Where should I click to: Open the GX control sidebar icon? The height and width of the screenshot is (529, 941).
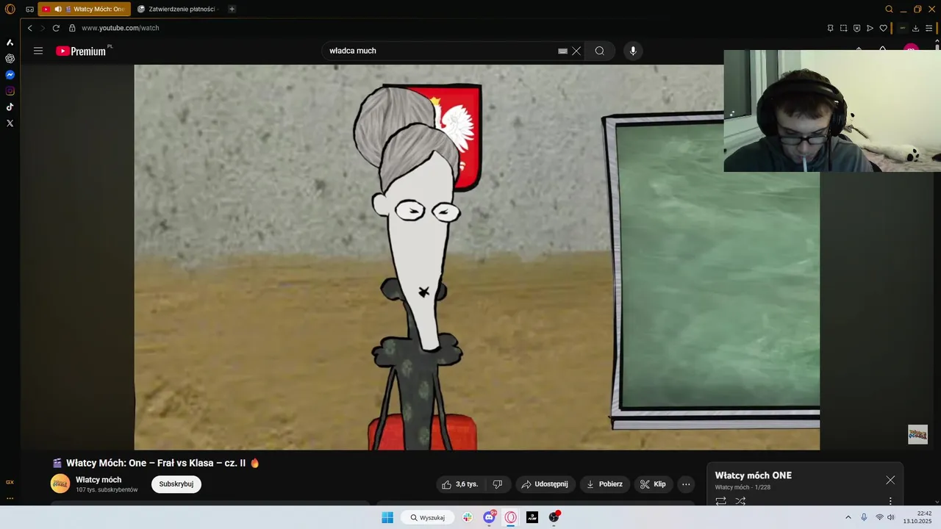pos(10,482)
